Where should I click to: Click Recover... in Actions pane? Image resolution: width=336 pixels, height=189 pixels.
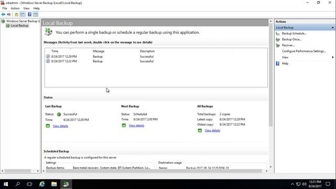(288, 45)
